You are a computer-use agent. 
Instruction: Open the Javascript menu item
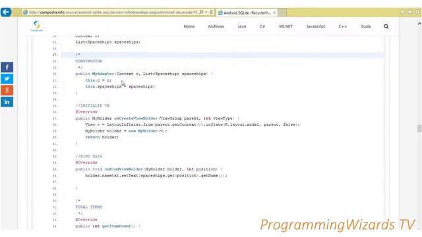click(315, 26)
